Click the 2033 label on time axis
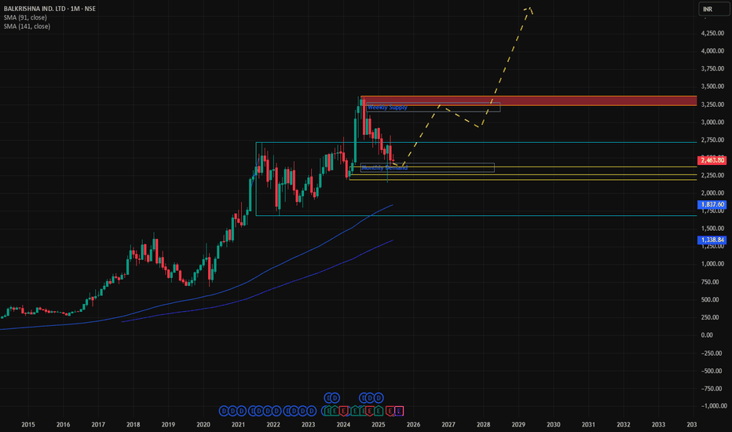Image resolution: width=732 pixels, height=432 pixels. 658,424
